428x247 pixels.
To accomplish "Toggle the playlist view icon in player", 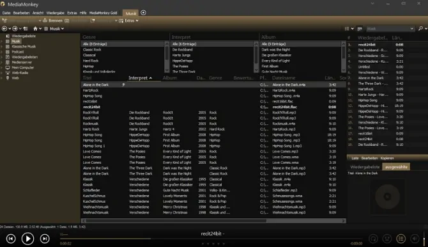I will (x=401, y=239).
